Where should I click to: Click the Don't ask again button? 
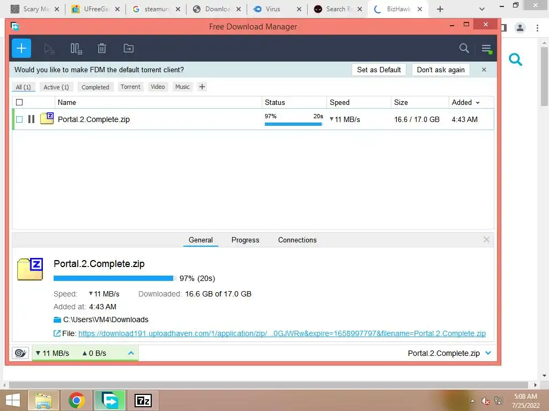click(441, 70)
